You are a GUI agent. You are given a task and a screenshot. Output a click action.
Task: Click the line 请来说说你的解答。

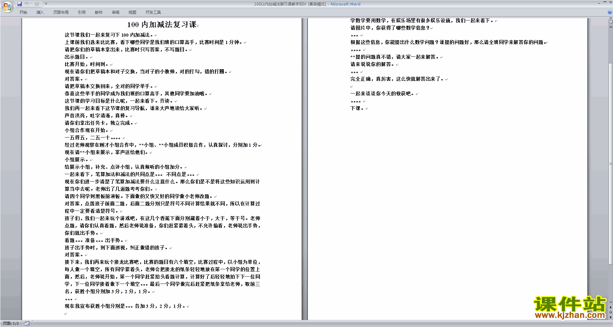pyautogui.click(x=373, y=64)
